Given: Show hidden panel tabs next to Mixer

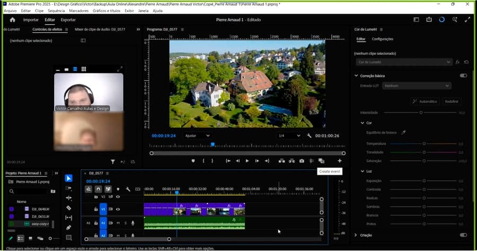Looking at the screenshot, I should pos(138,30).
